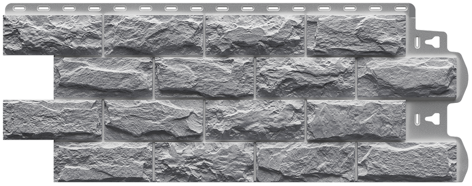
Task: Select the rightmost stone in bottom row
Action: click(x=407, y=162)
